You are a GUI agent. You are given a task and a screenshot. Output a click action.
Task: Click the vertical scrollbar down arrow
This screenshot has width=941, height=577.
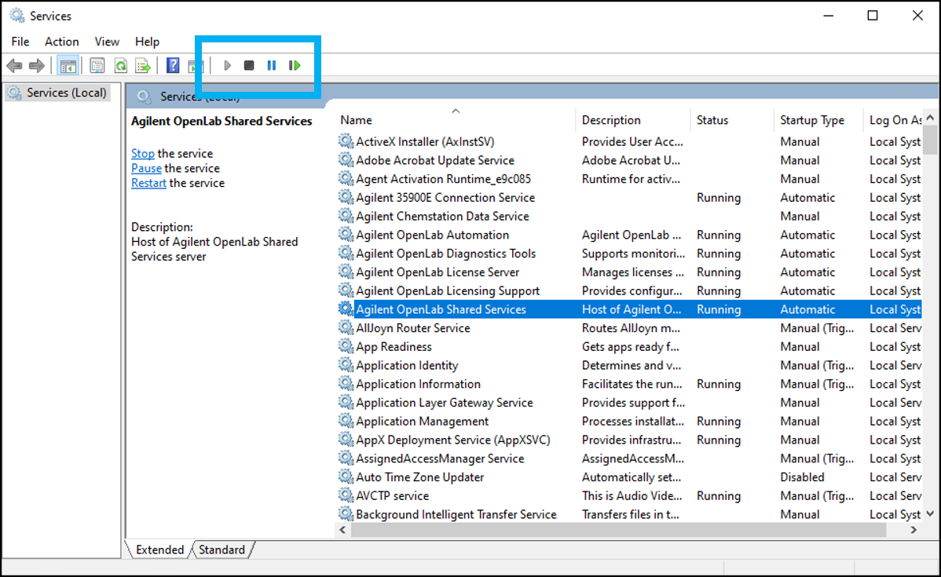pyautogui.click(x=930, y=513)
